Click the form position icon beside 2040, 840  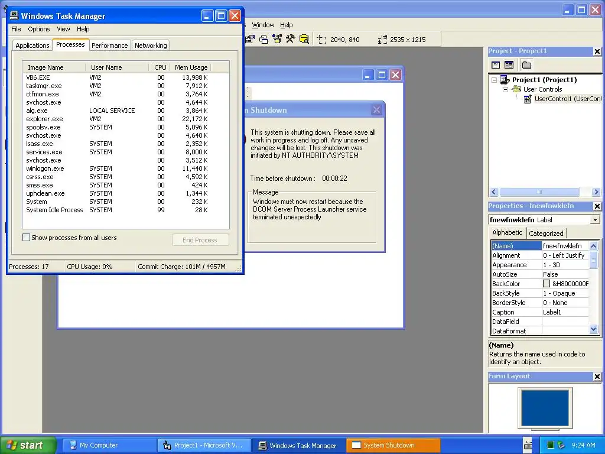[x=321, y=40]
